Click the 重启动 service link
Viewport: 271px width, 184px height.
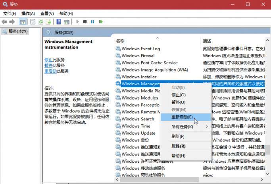point(50,71)
